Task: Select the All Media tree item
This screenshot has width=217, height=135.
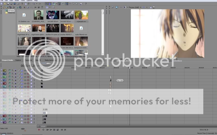Action: [11, 11]
